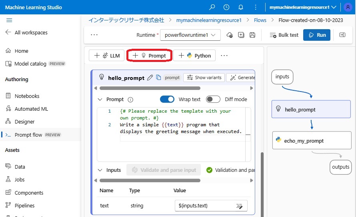Add a Python node
Image resolution: width=356 pixels, height=217 pixels.
[194, 56]
